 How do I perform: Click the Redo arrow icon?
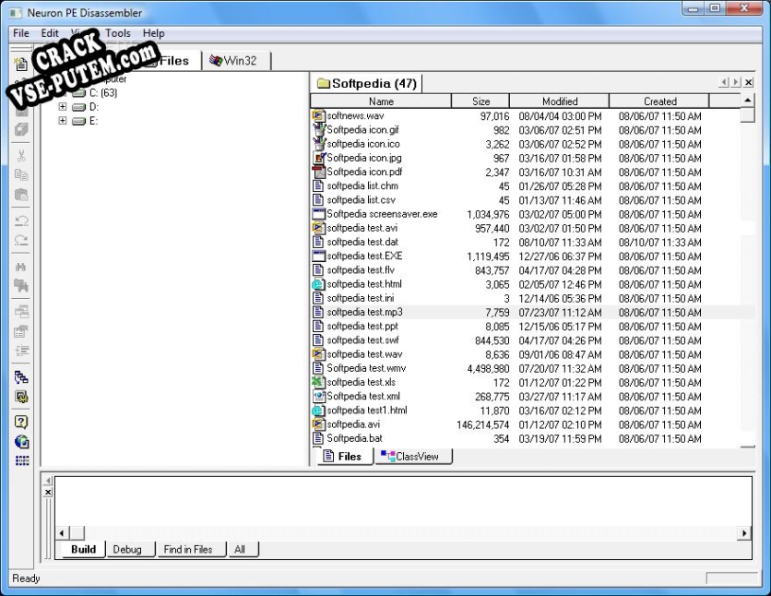21,240
